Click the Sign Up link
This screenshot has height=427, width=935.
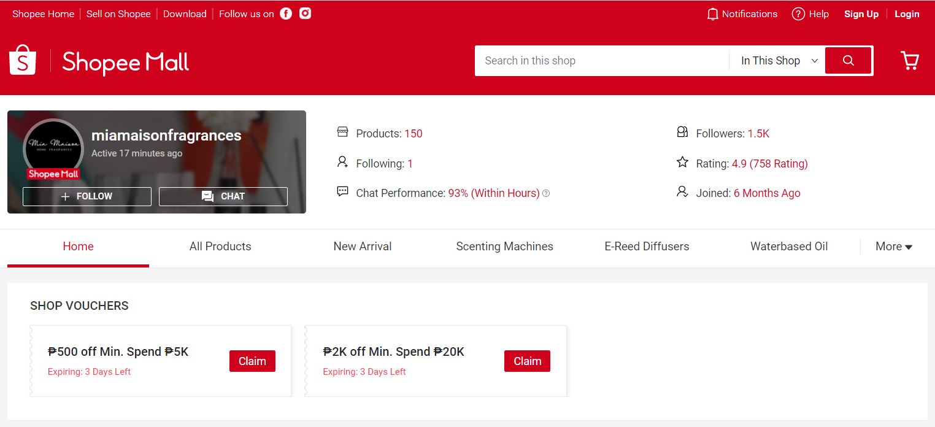[861, 14]
